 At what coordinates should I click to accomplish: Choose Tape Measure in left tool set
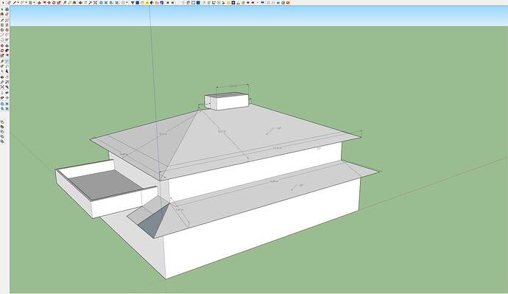click(x=2, y=61)
